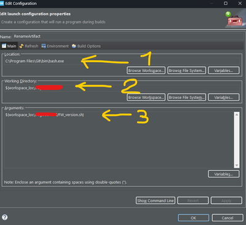This screenshot has width=246, height=225.
Task: Click the IDE icon in the title bar
Action: [2, 3]
